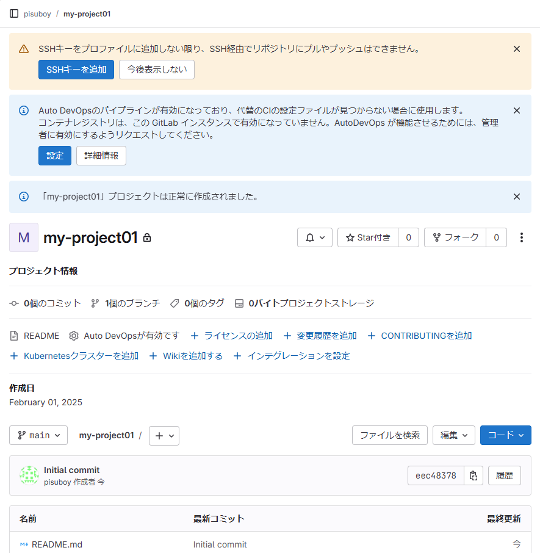This screenshot has width=540, height=553.
Task: Dismiss the SSH key warning banner
Action: click(x=517, y=49)
